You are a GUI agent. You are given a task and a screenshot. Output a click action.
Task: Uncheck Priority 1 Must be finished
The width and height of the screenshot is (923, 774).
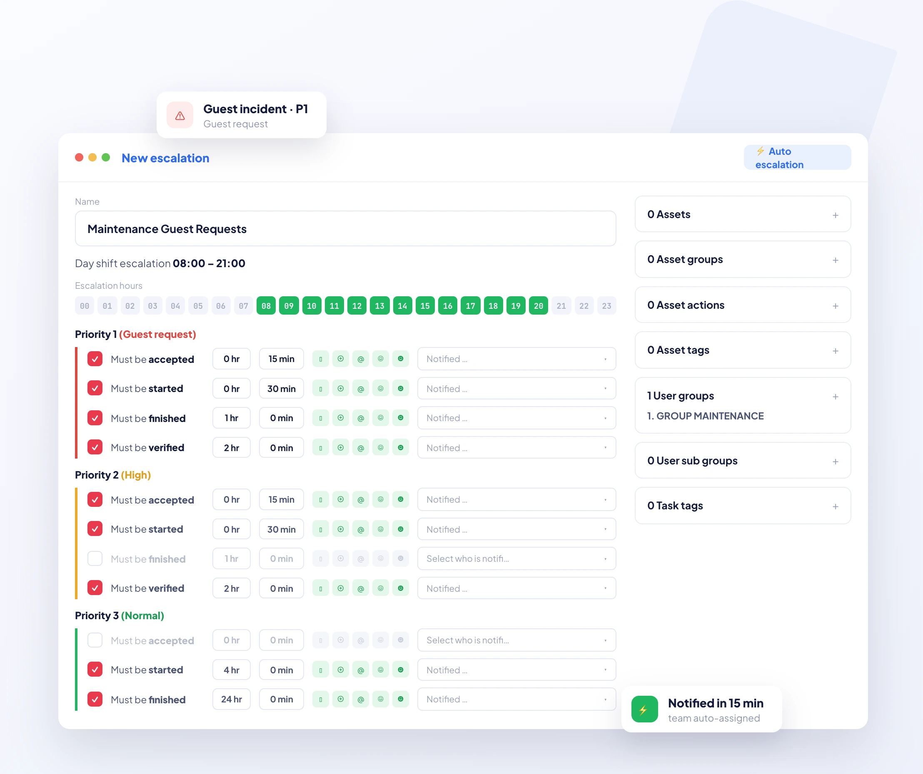[95, 418]
